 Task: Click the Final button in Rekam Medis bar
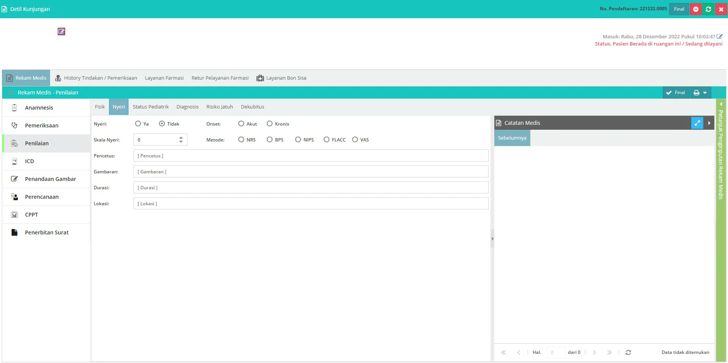(676, 93)
